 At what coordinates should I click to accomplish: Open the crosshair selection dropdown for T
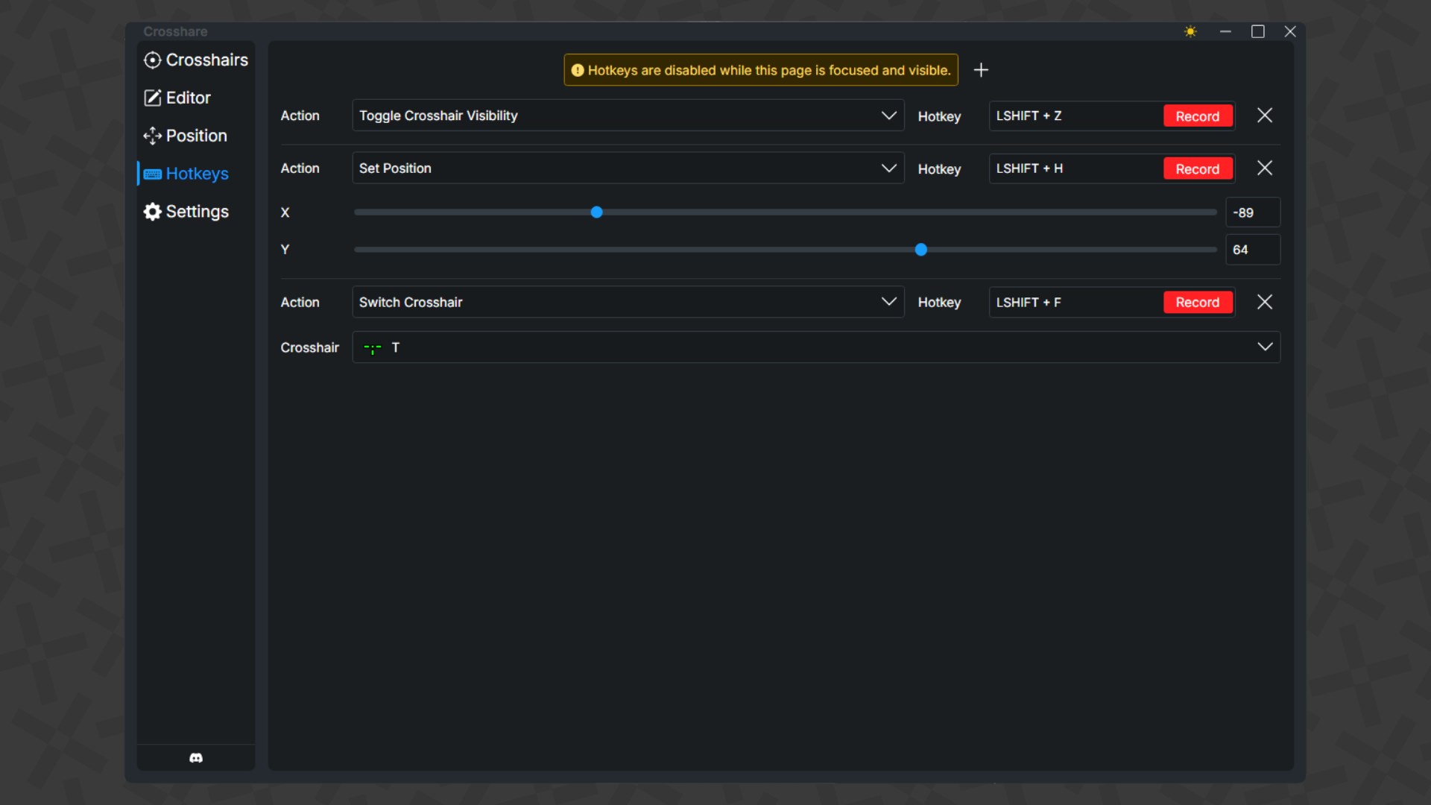click(1264, 347)
